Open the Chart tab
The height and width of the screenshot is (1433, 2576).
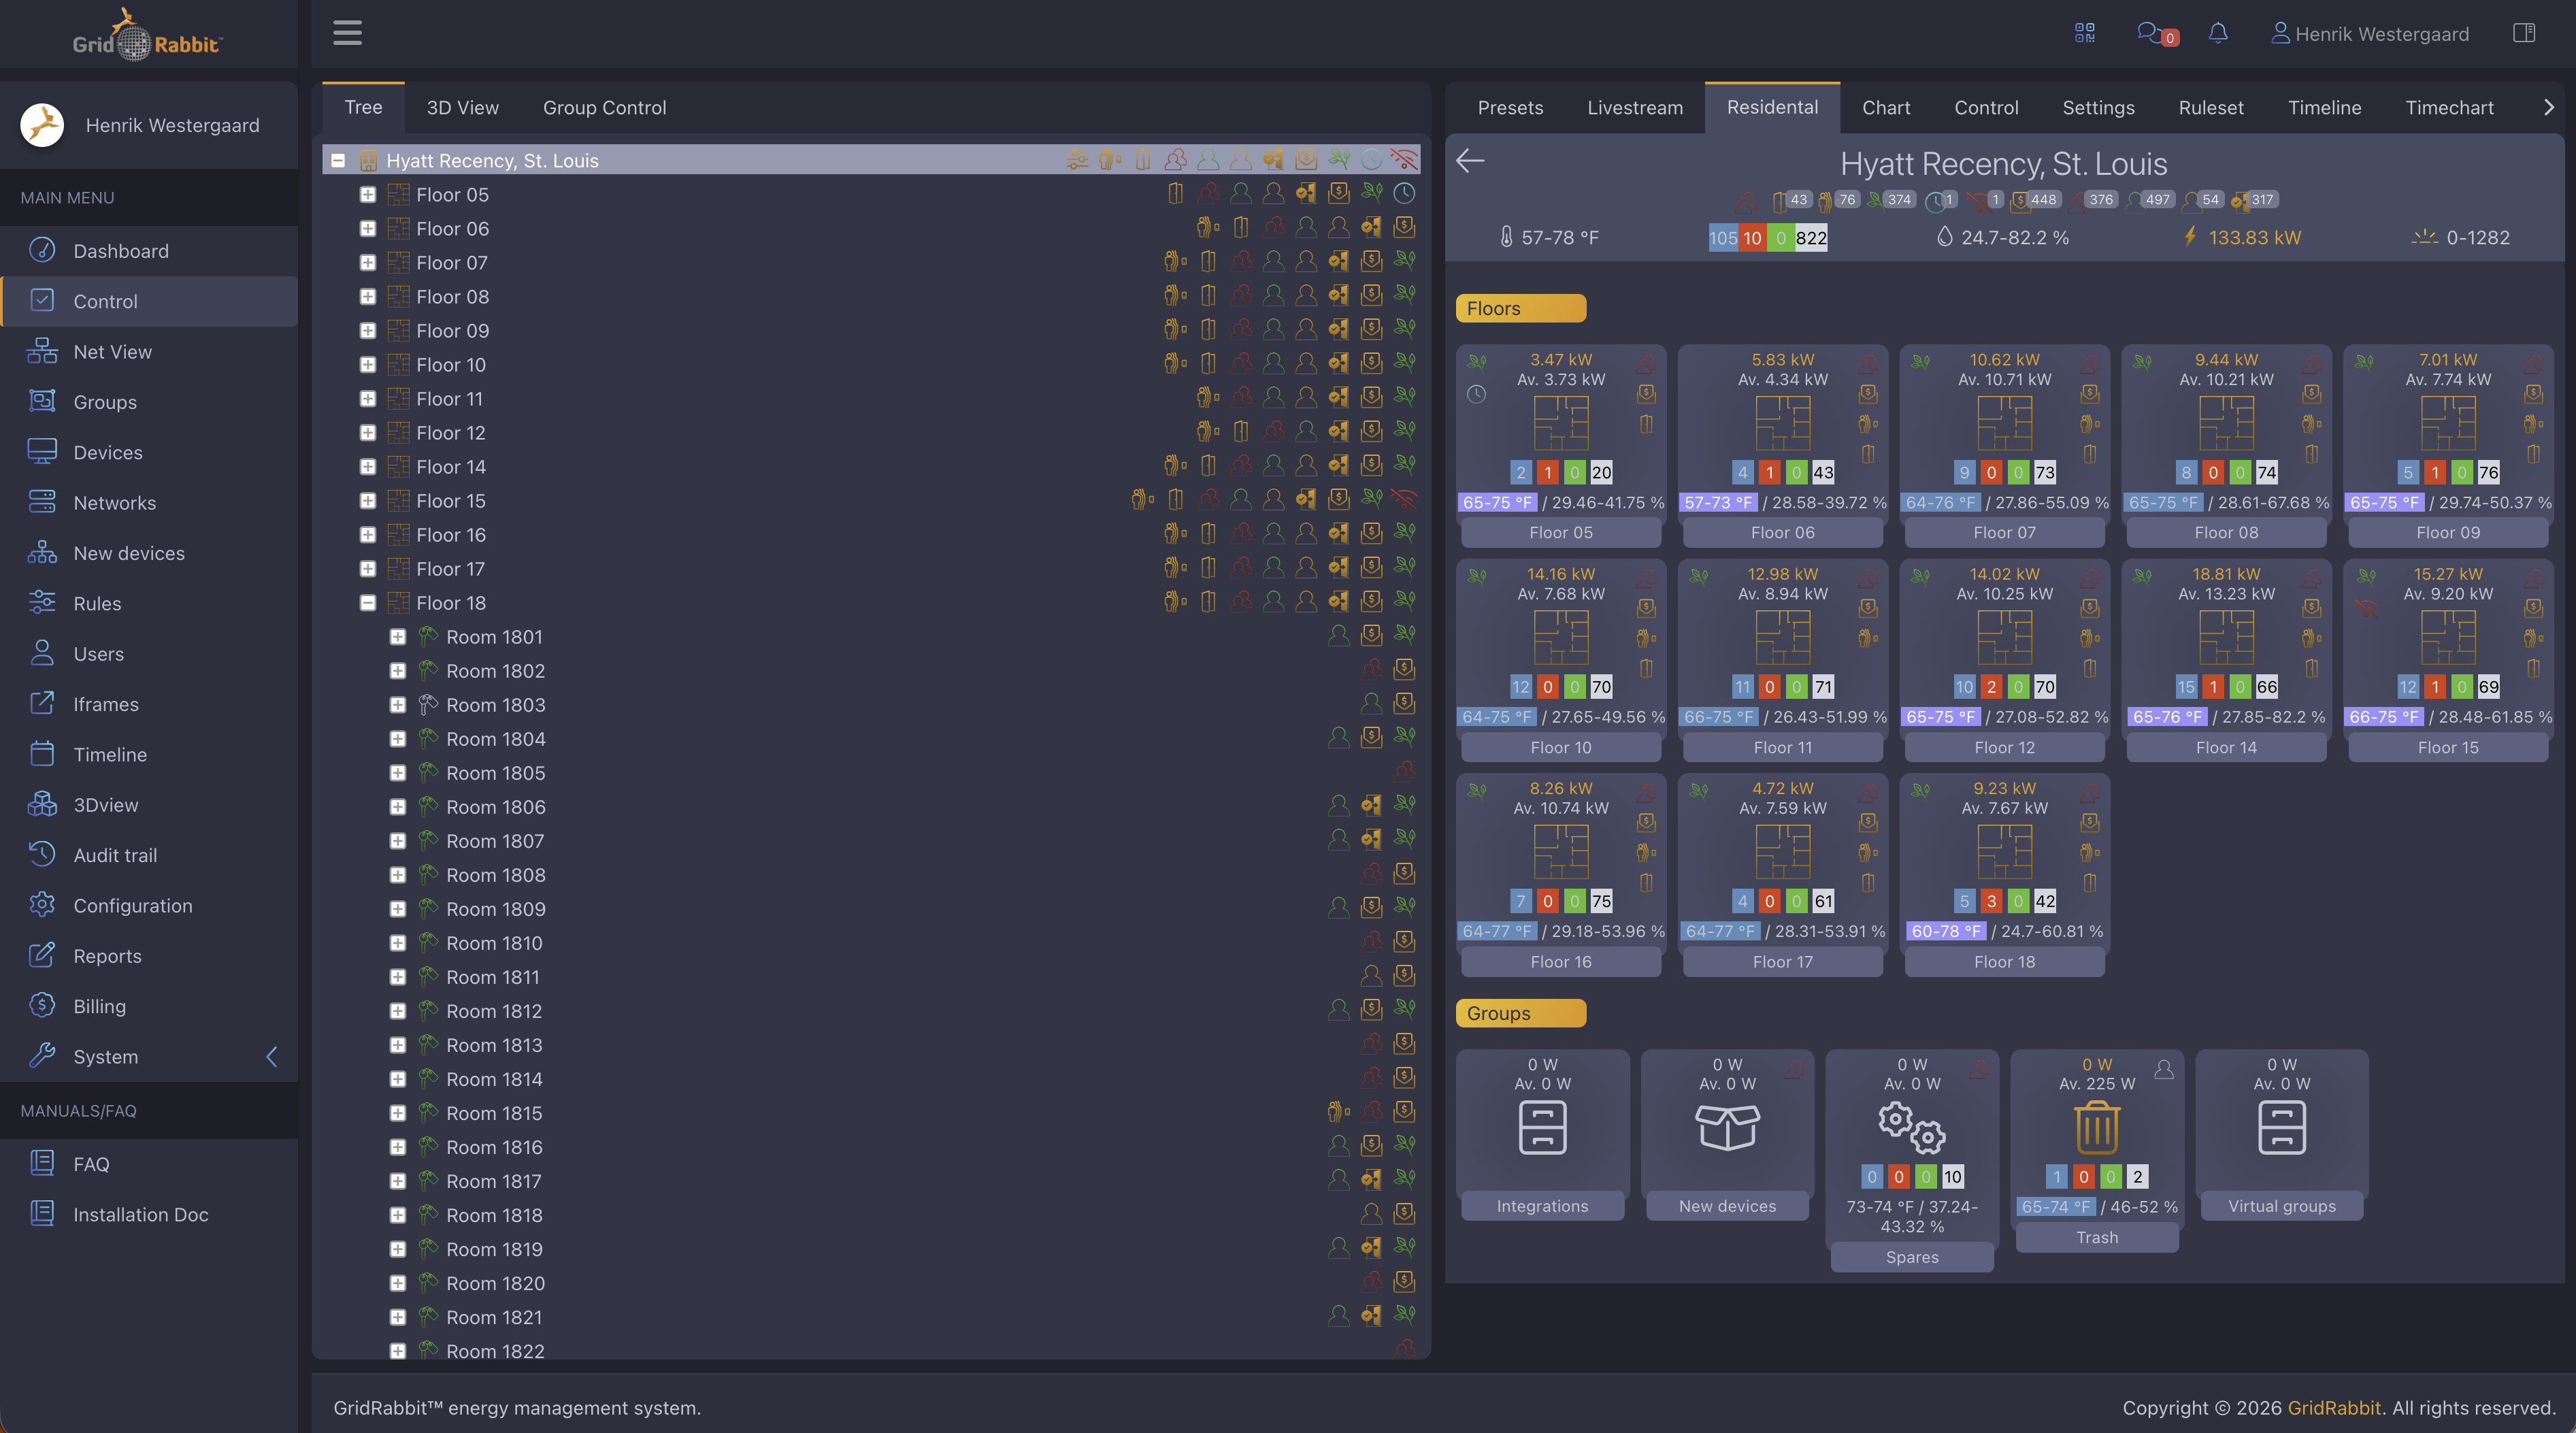[x=1886, y=107]
